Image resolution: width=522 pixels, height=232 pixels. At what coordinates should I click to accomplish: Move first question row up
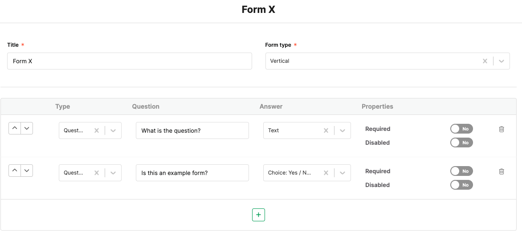(x=15, y=128)
